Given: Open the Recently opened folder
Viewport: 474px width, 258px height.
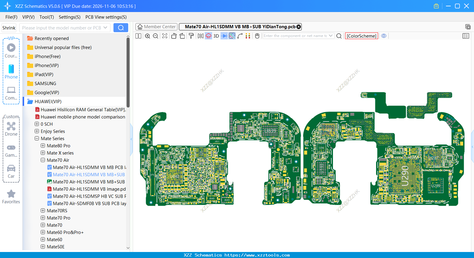Looking at the screenshot, I should [x=52, y=38].
